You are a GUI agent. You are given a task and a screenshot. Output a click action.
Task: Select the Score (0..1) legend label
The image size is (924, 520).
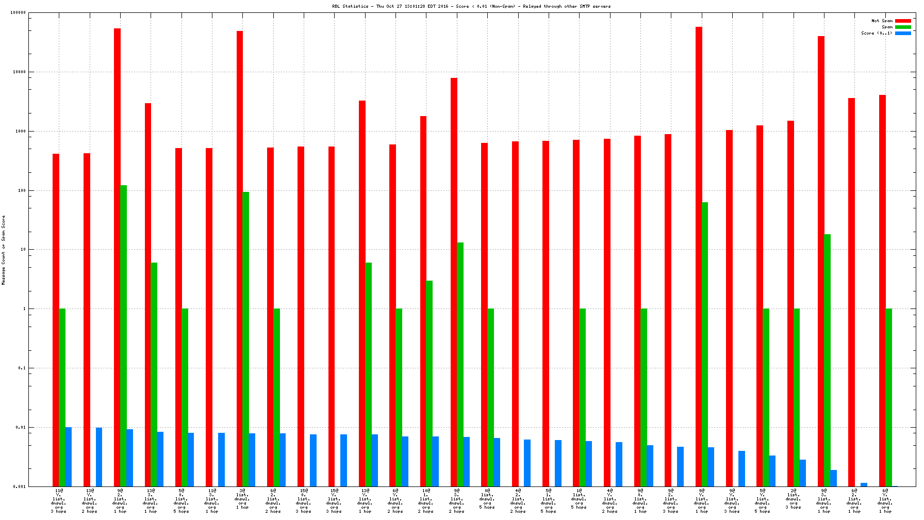[877, 33]
